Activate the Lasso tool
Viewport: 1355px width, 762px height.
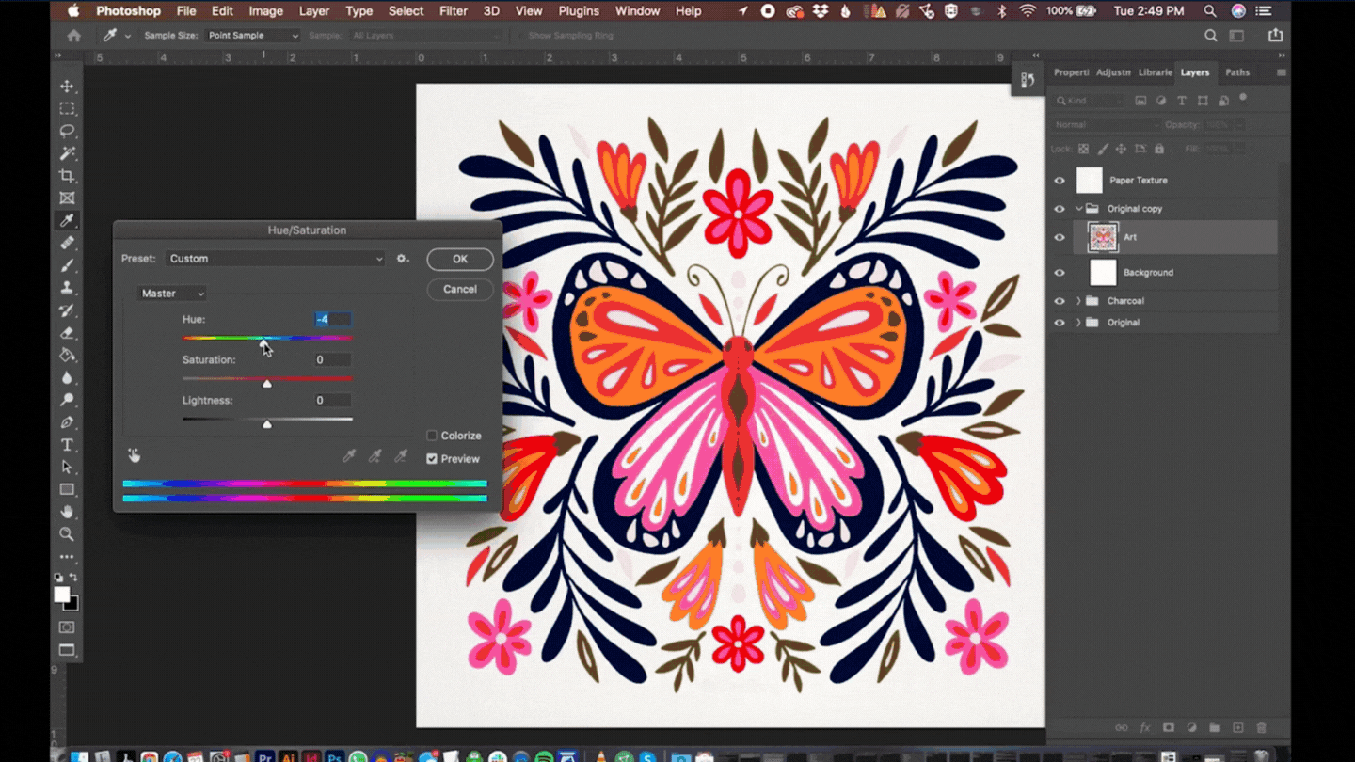[x=67, y=131]
